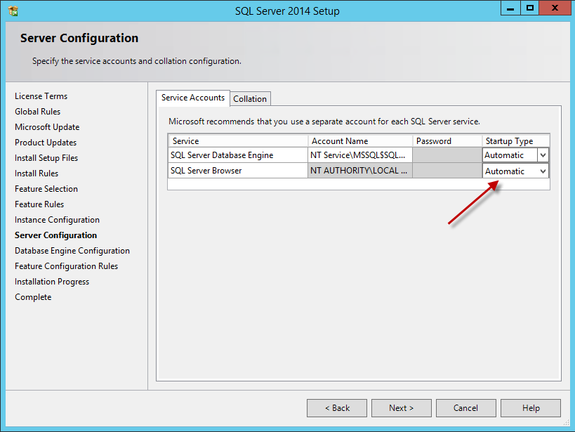The height and width of the screenshot is (432, 575).
Task: Select the SQL Server Database Engine service cell
Action: click(x=237, y=155)
